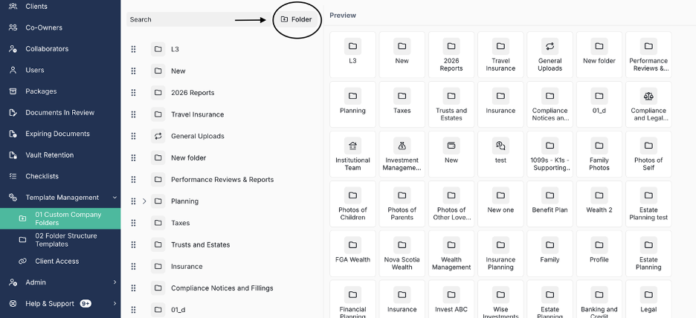
Task: Open the New one preview tile
Action: pyautogui.click(x=500, y=204)
